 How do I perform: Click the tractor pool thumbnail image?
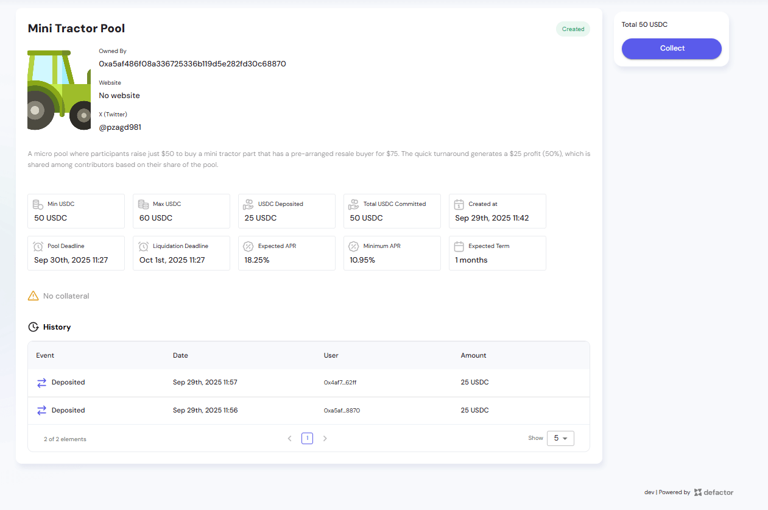(59, 90)
